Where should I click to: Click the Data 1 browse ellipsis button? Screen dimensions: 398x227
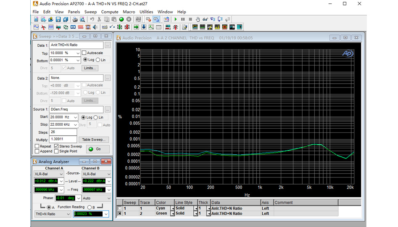point(108,45)
